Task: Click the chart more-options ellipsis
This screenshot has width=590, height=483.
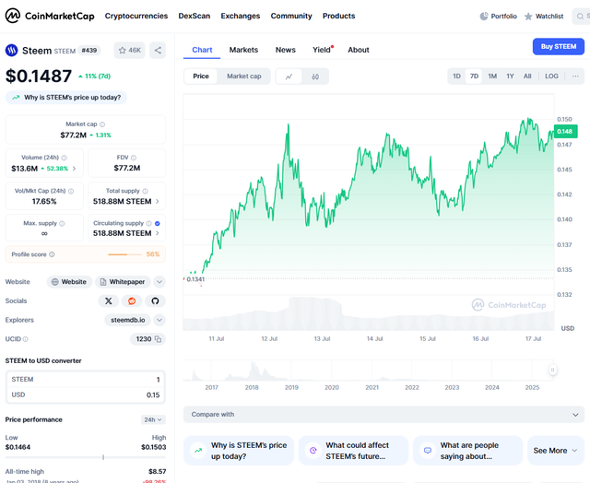Action: click(x=575, y=76)
